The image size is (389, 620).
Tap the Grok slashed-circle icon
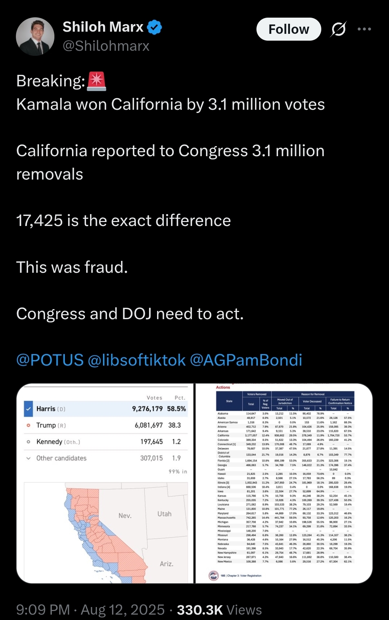pos(338,29)
